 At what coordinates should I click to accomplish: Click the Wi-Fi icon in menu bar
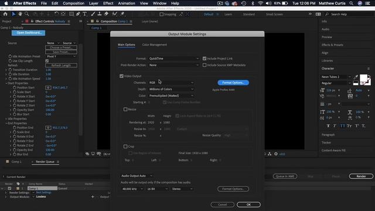coord(260,4)
